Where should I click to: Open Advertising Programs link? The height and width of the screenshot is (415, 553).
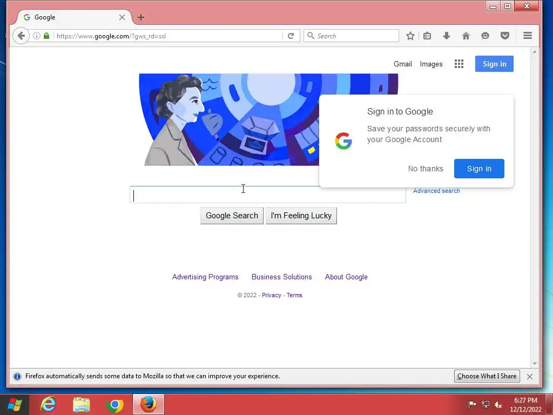click(205, 277)
